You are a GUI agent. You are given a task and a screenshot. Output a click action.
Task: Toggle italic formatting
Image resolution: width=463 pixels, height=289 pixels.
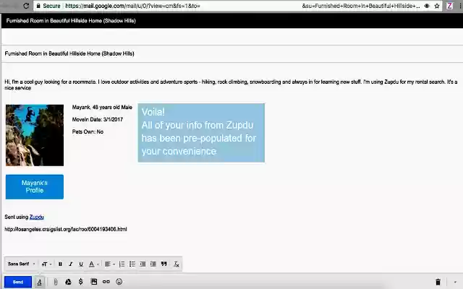(x=71, y=264)
